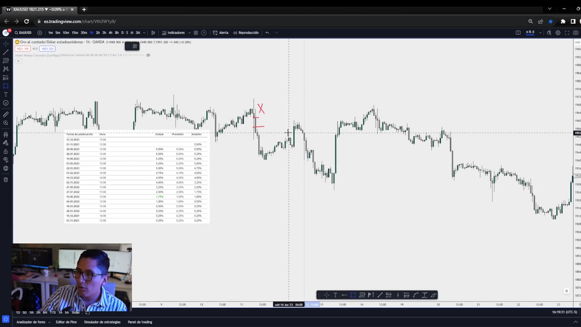The image size is (581, 327).
Task: Toggle magnet mode in left sidebar
Action: 6,135
